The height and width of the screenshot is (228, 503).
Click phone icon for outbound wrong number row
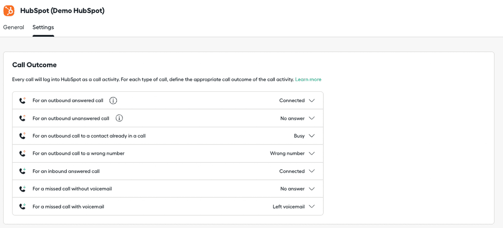22,153
